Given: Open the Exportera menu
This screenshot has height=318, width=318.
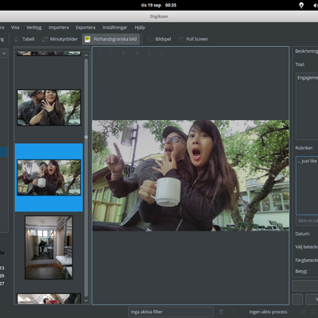Looking at the screenshot, I should (x=86, y=27).
